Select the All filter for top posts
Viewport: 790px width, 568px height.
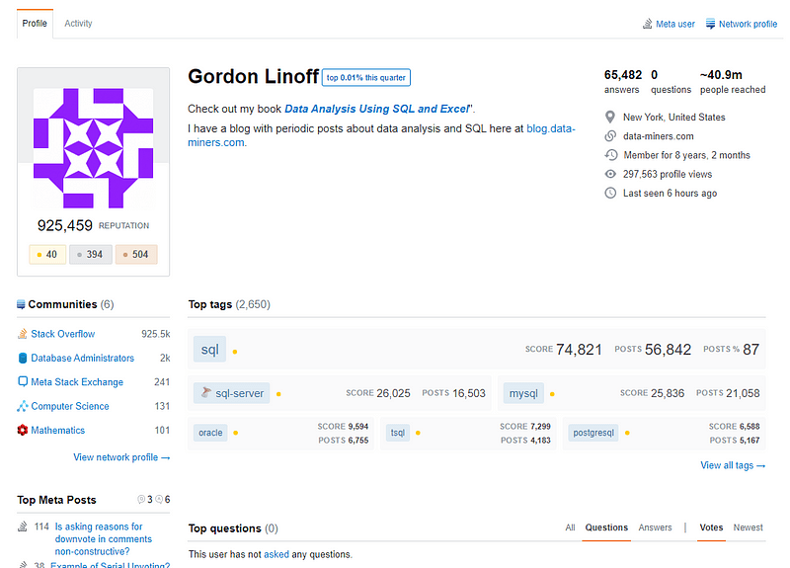[x=570, y=527]
